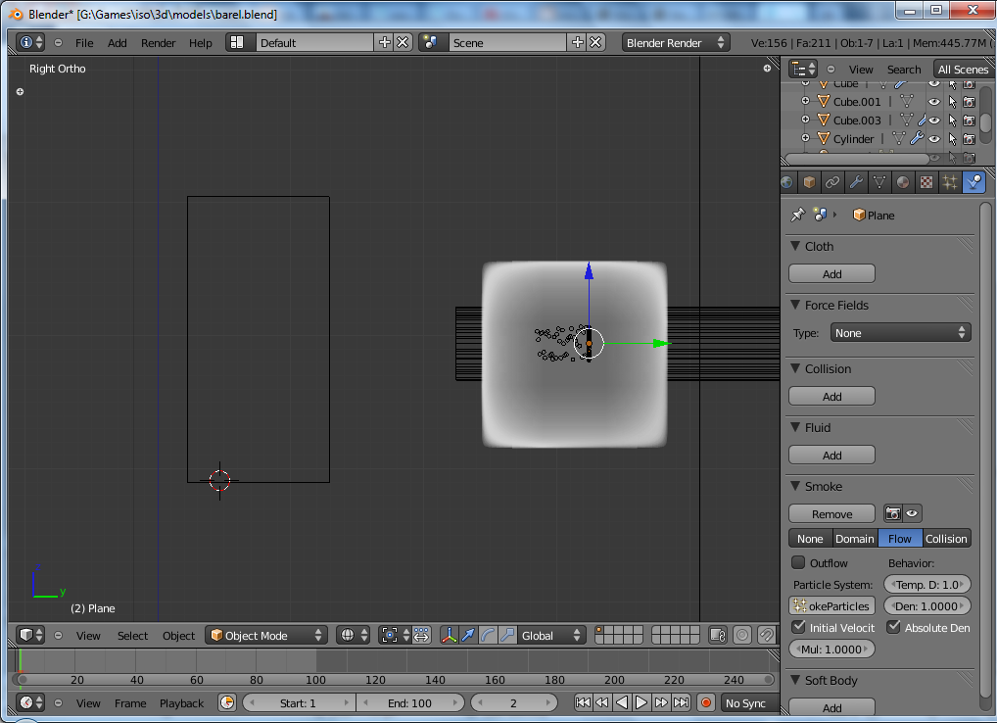Open the Texture checkerboard tab icon
This screenshot has height=723, width=997.
point(926,182)
